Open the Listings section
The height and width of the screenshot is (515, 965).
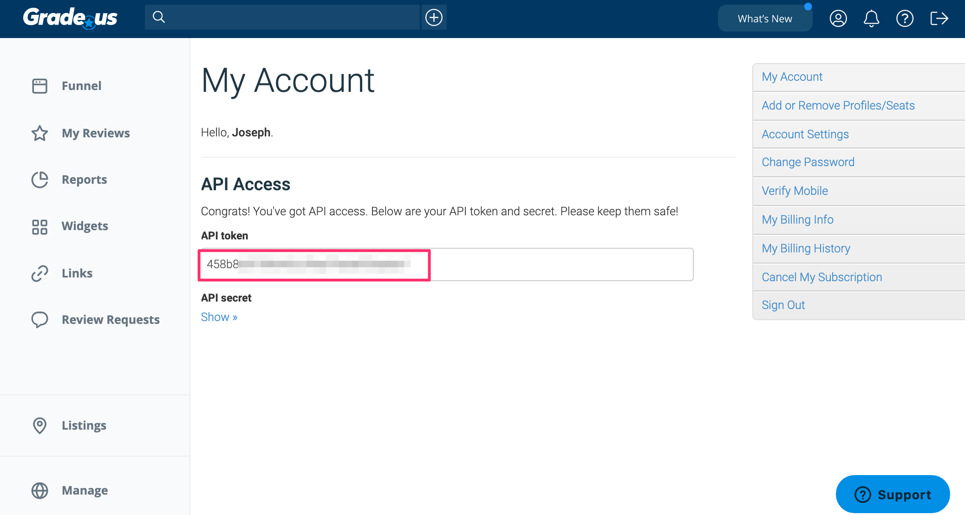[x=84, y=425]
